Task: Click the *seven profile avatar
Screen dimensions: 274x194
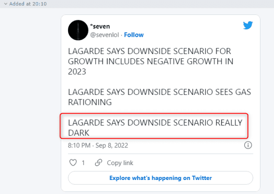Action: coord(78,30)
